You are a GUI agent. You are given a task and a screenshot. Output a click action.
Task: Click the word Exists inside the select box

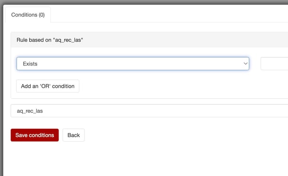pos(30,64)
